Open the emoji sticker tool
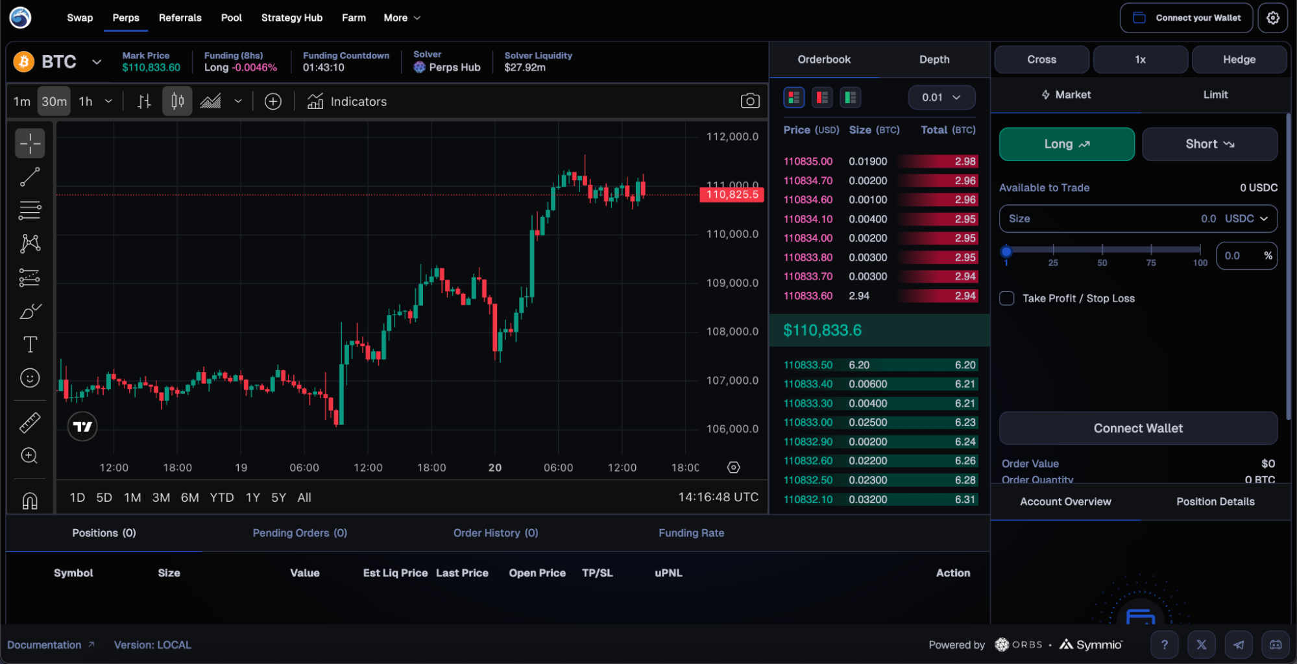 30,377
